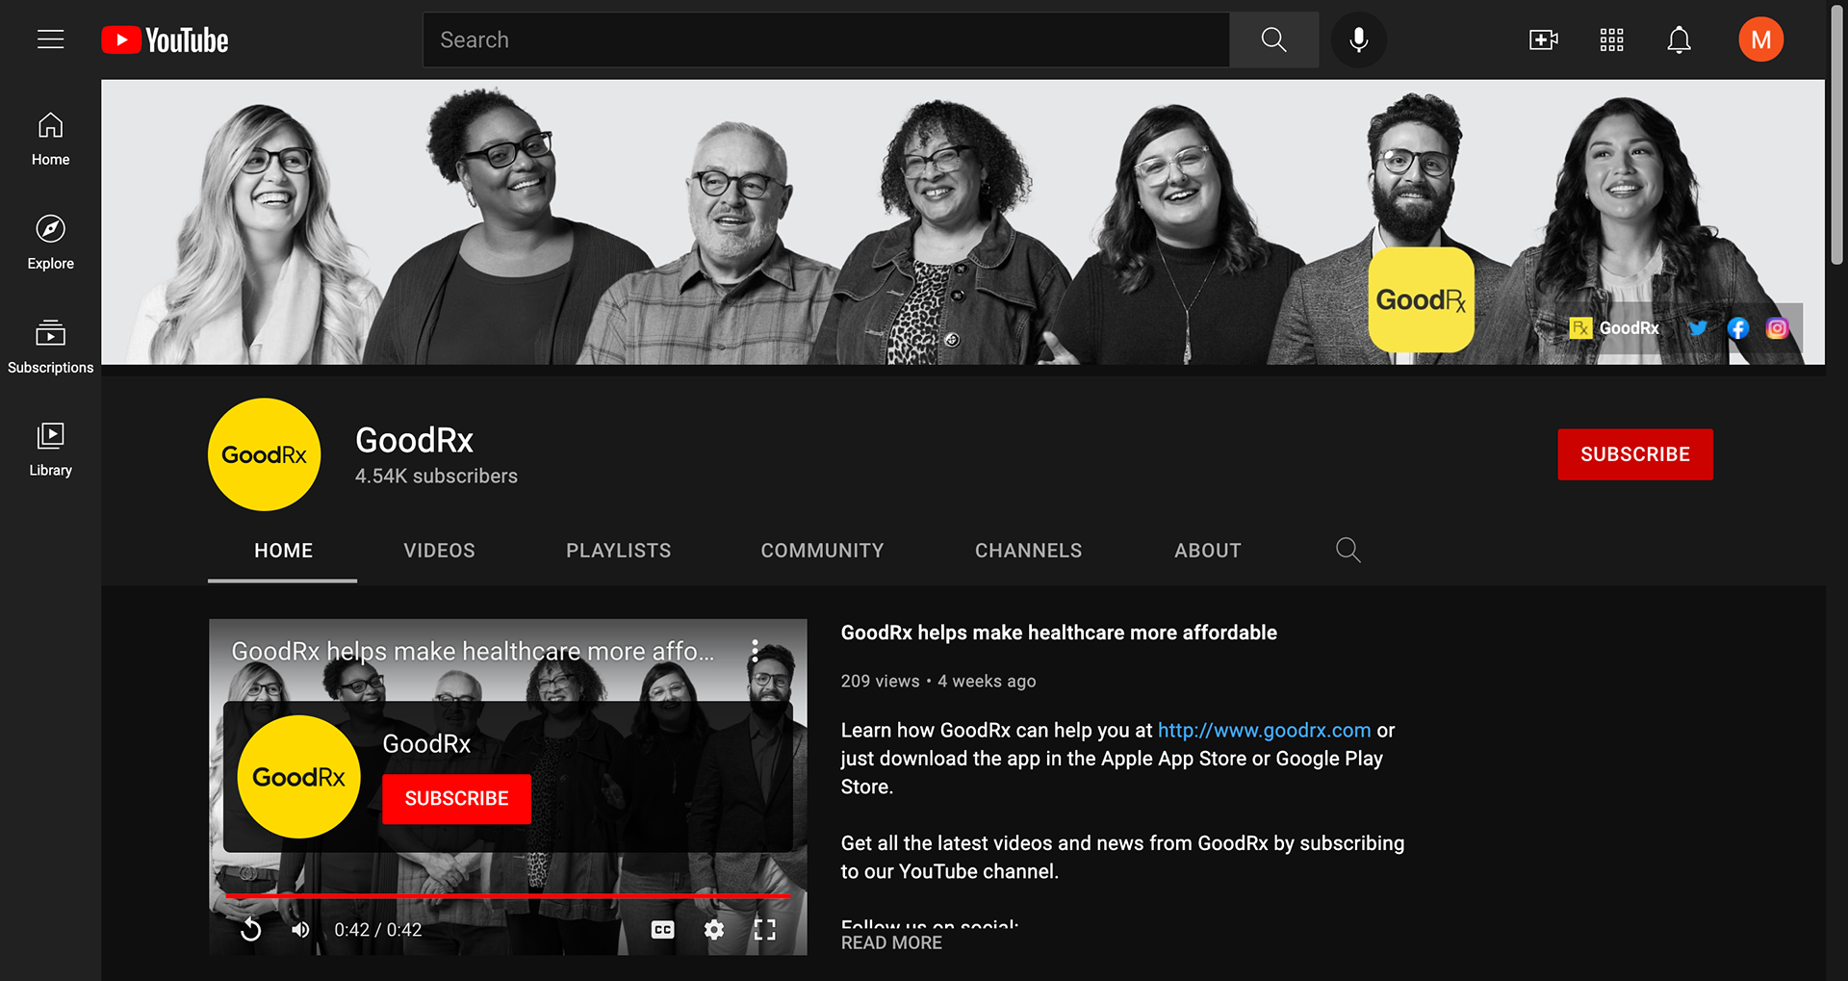This screenshot has width=1848, height=981.
Task: Click the GoodRx website link in banner
Action: [x=1614, y=328]
